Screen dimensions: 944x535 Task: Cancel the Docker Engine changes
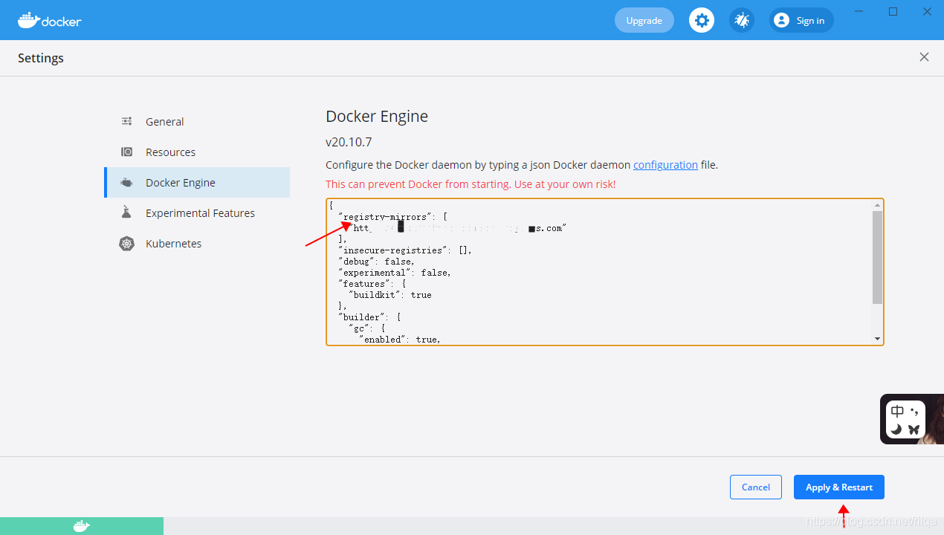click(755, 487)
